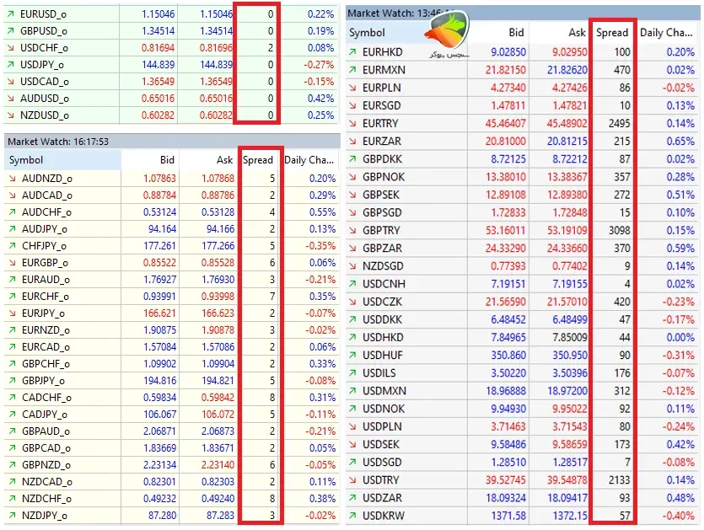Click the down arrow icon beside GBPTRY
704x530 pixels.
pos(353,230)
